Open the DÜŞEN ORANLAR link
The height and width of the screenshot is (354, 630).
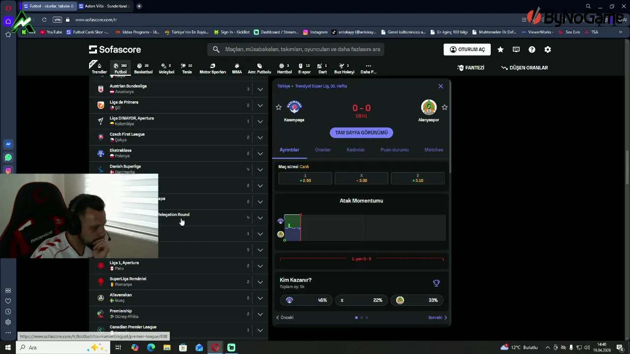tap(524, 68)
